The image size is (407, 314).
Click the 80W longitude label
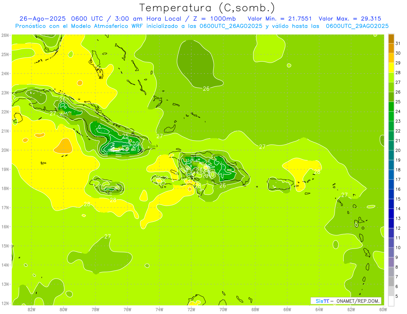tap(63, 309)
